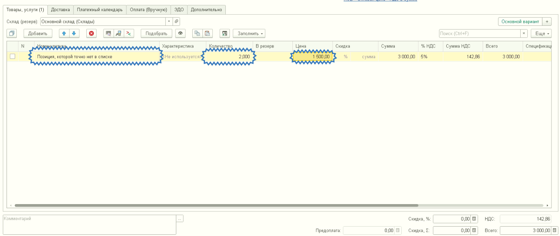Click the load-from-spreadsheet icon
Viewport: 560px width, 236px height.
pyautogui.click(x=225, y=34)
